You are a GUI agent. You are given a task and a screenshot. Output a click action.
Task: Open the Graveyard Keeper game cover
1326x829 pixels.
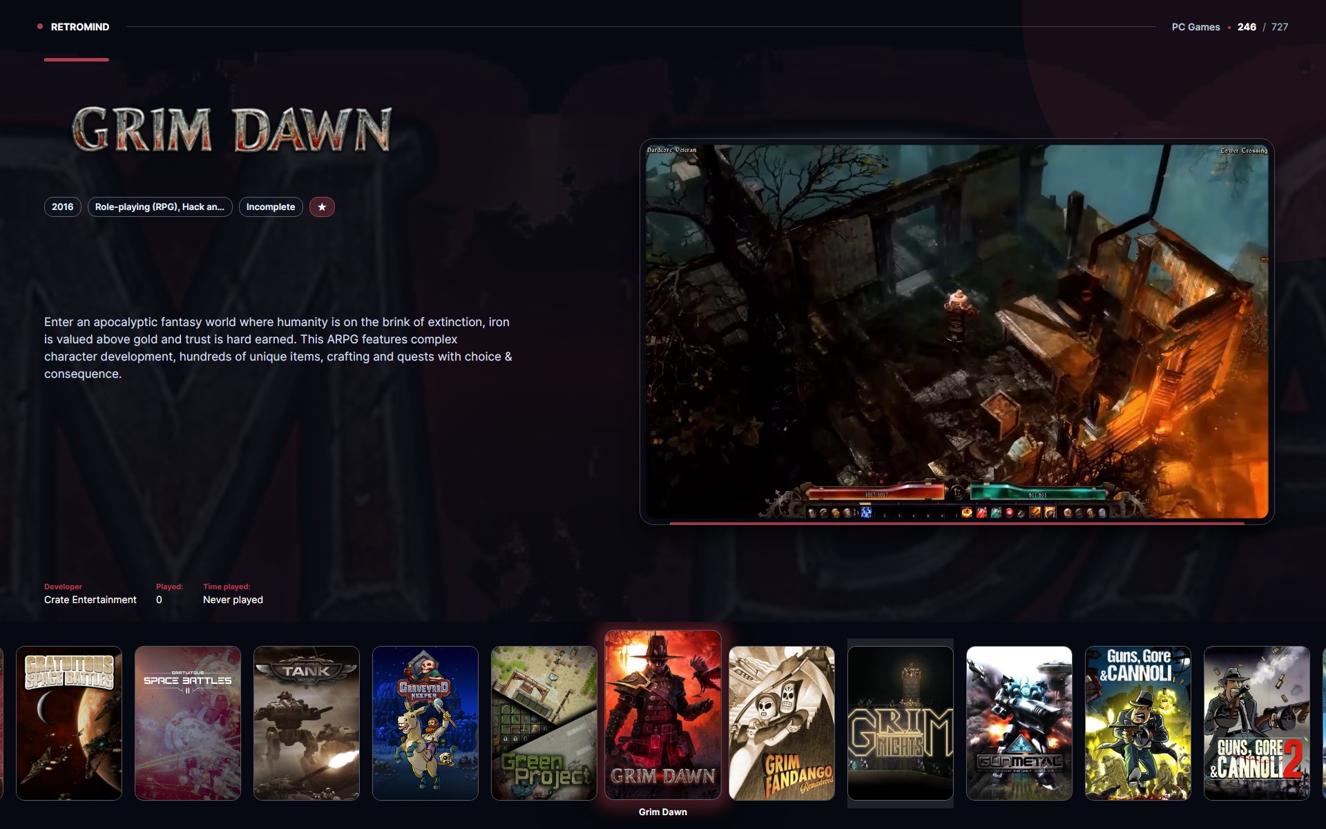coord(425,723)
